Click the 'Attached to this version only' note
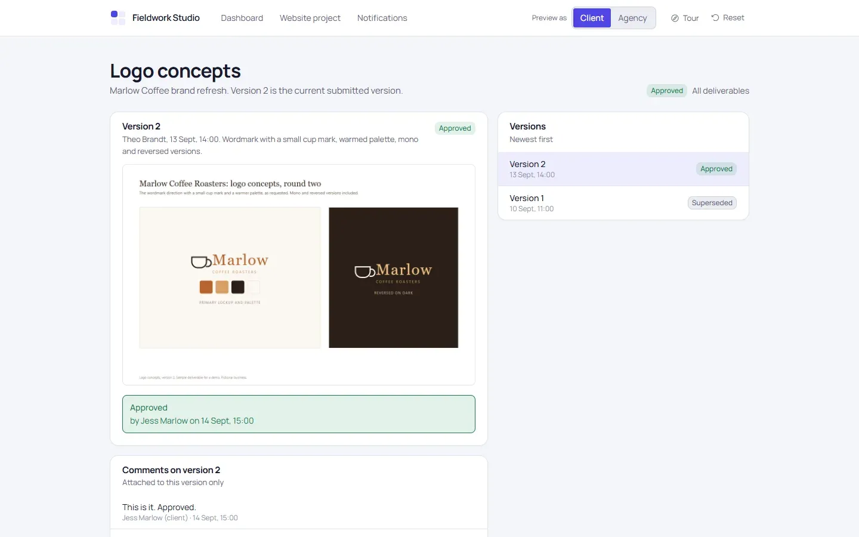The height and width of the screenshot is (537, 859). click(x=173, y=483)
